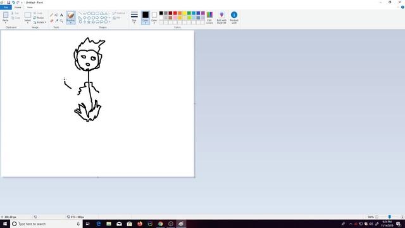Screen dimensions: 405x228
Task: Select the Pencil tool
Action: point(51,15)
